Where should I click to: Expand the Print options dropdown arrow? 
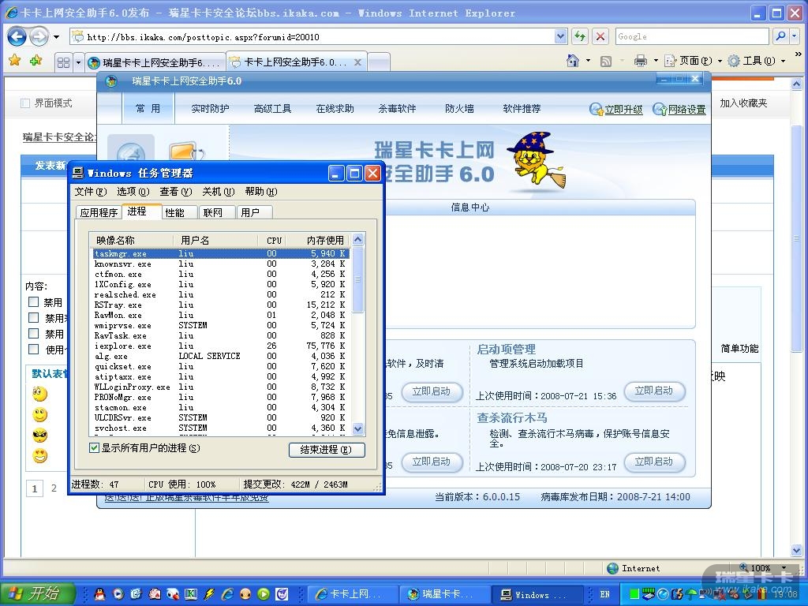pyautogui.click(x=656, y=61)
